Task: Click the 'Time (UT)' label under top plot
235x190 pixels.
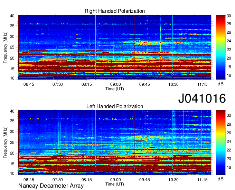Action: click(x=115, y=89)
